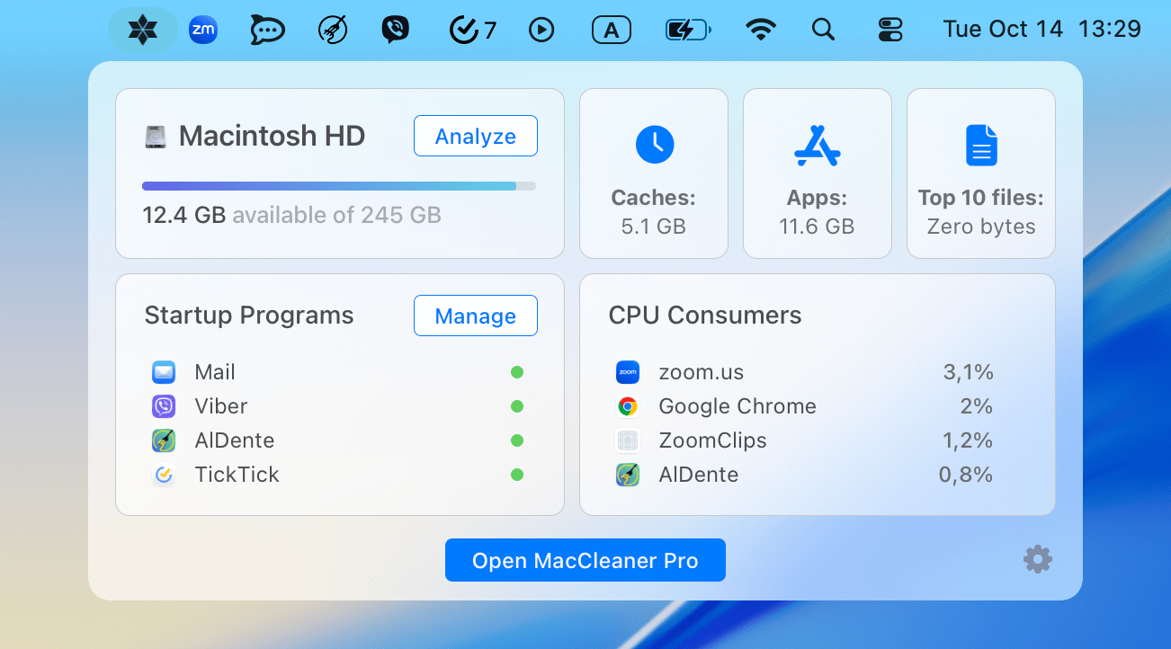Open the Apps tile App Store icon
Viewport: 1171px width, 649px height.
tap(817, 145)
